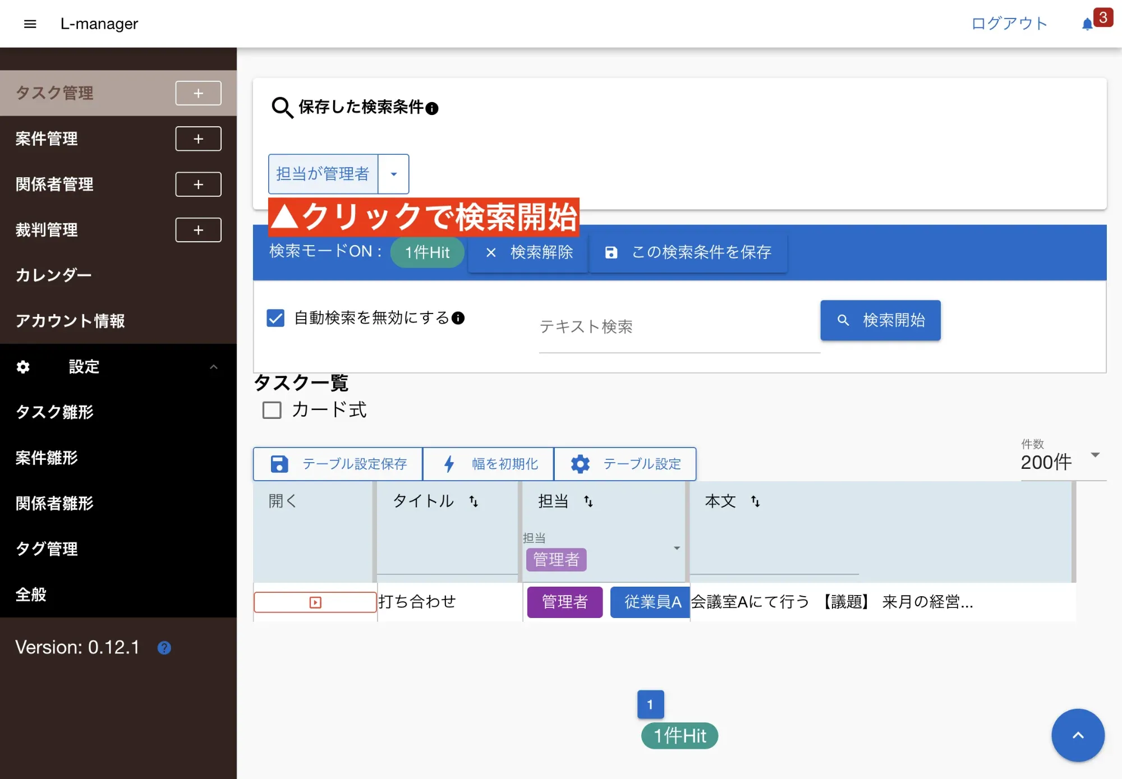Screen dimensions: 1122x779
Task: Open カレンダー in the sidebar
Action: (53, 275)
